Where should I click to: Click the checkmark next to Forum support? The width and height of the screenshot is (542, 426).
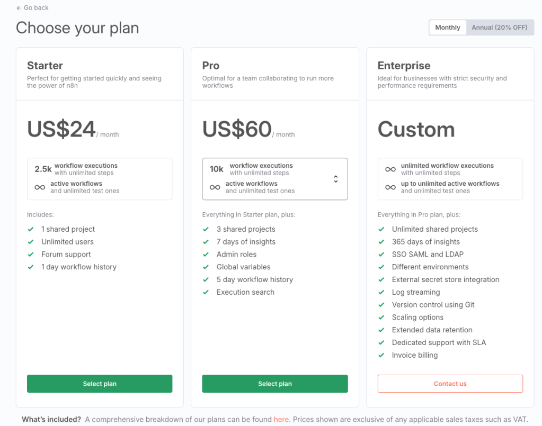click(31, 255)
